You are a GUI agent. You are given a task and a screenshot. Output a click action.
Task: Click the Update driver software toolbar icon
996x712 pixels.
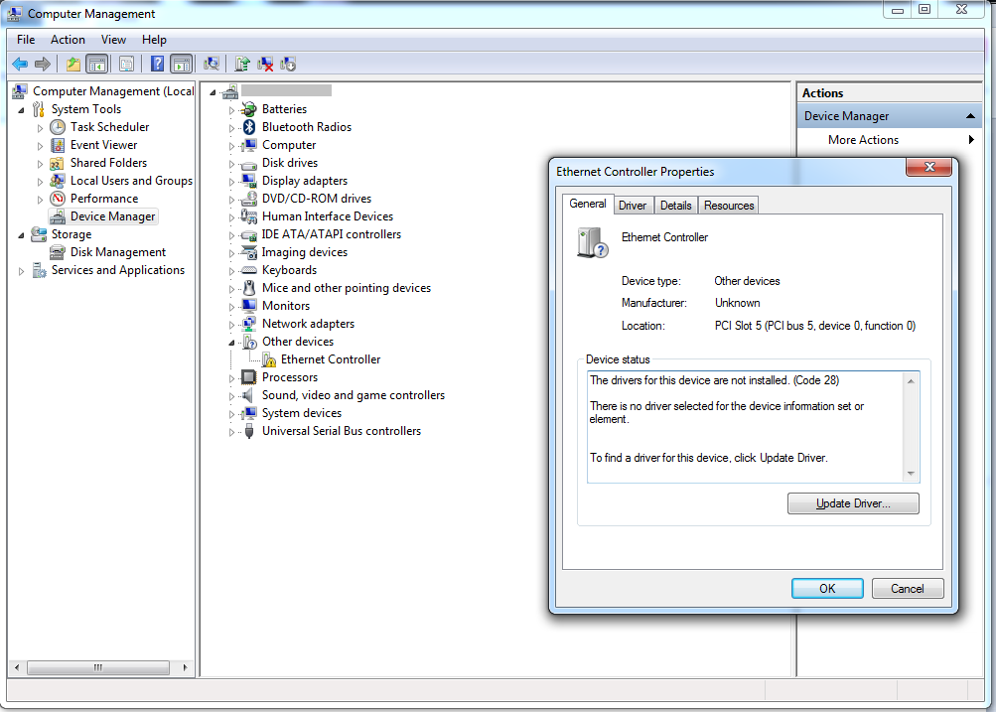pyautogui.click(x=242, y=64)
